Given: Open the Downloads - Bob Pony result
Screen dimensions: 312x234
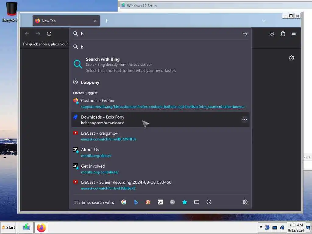Looking at the screenshot, I should click(160, 119).
